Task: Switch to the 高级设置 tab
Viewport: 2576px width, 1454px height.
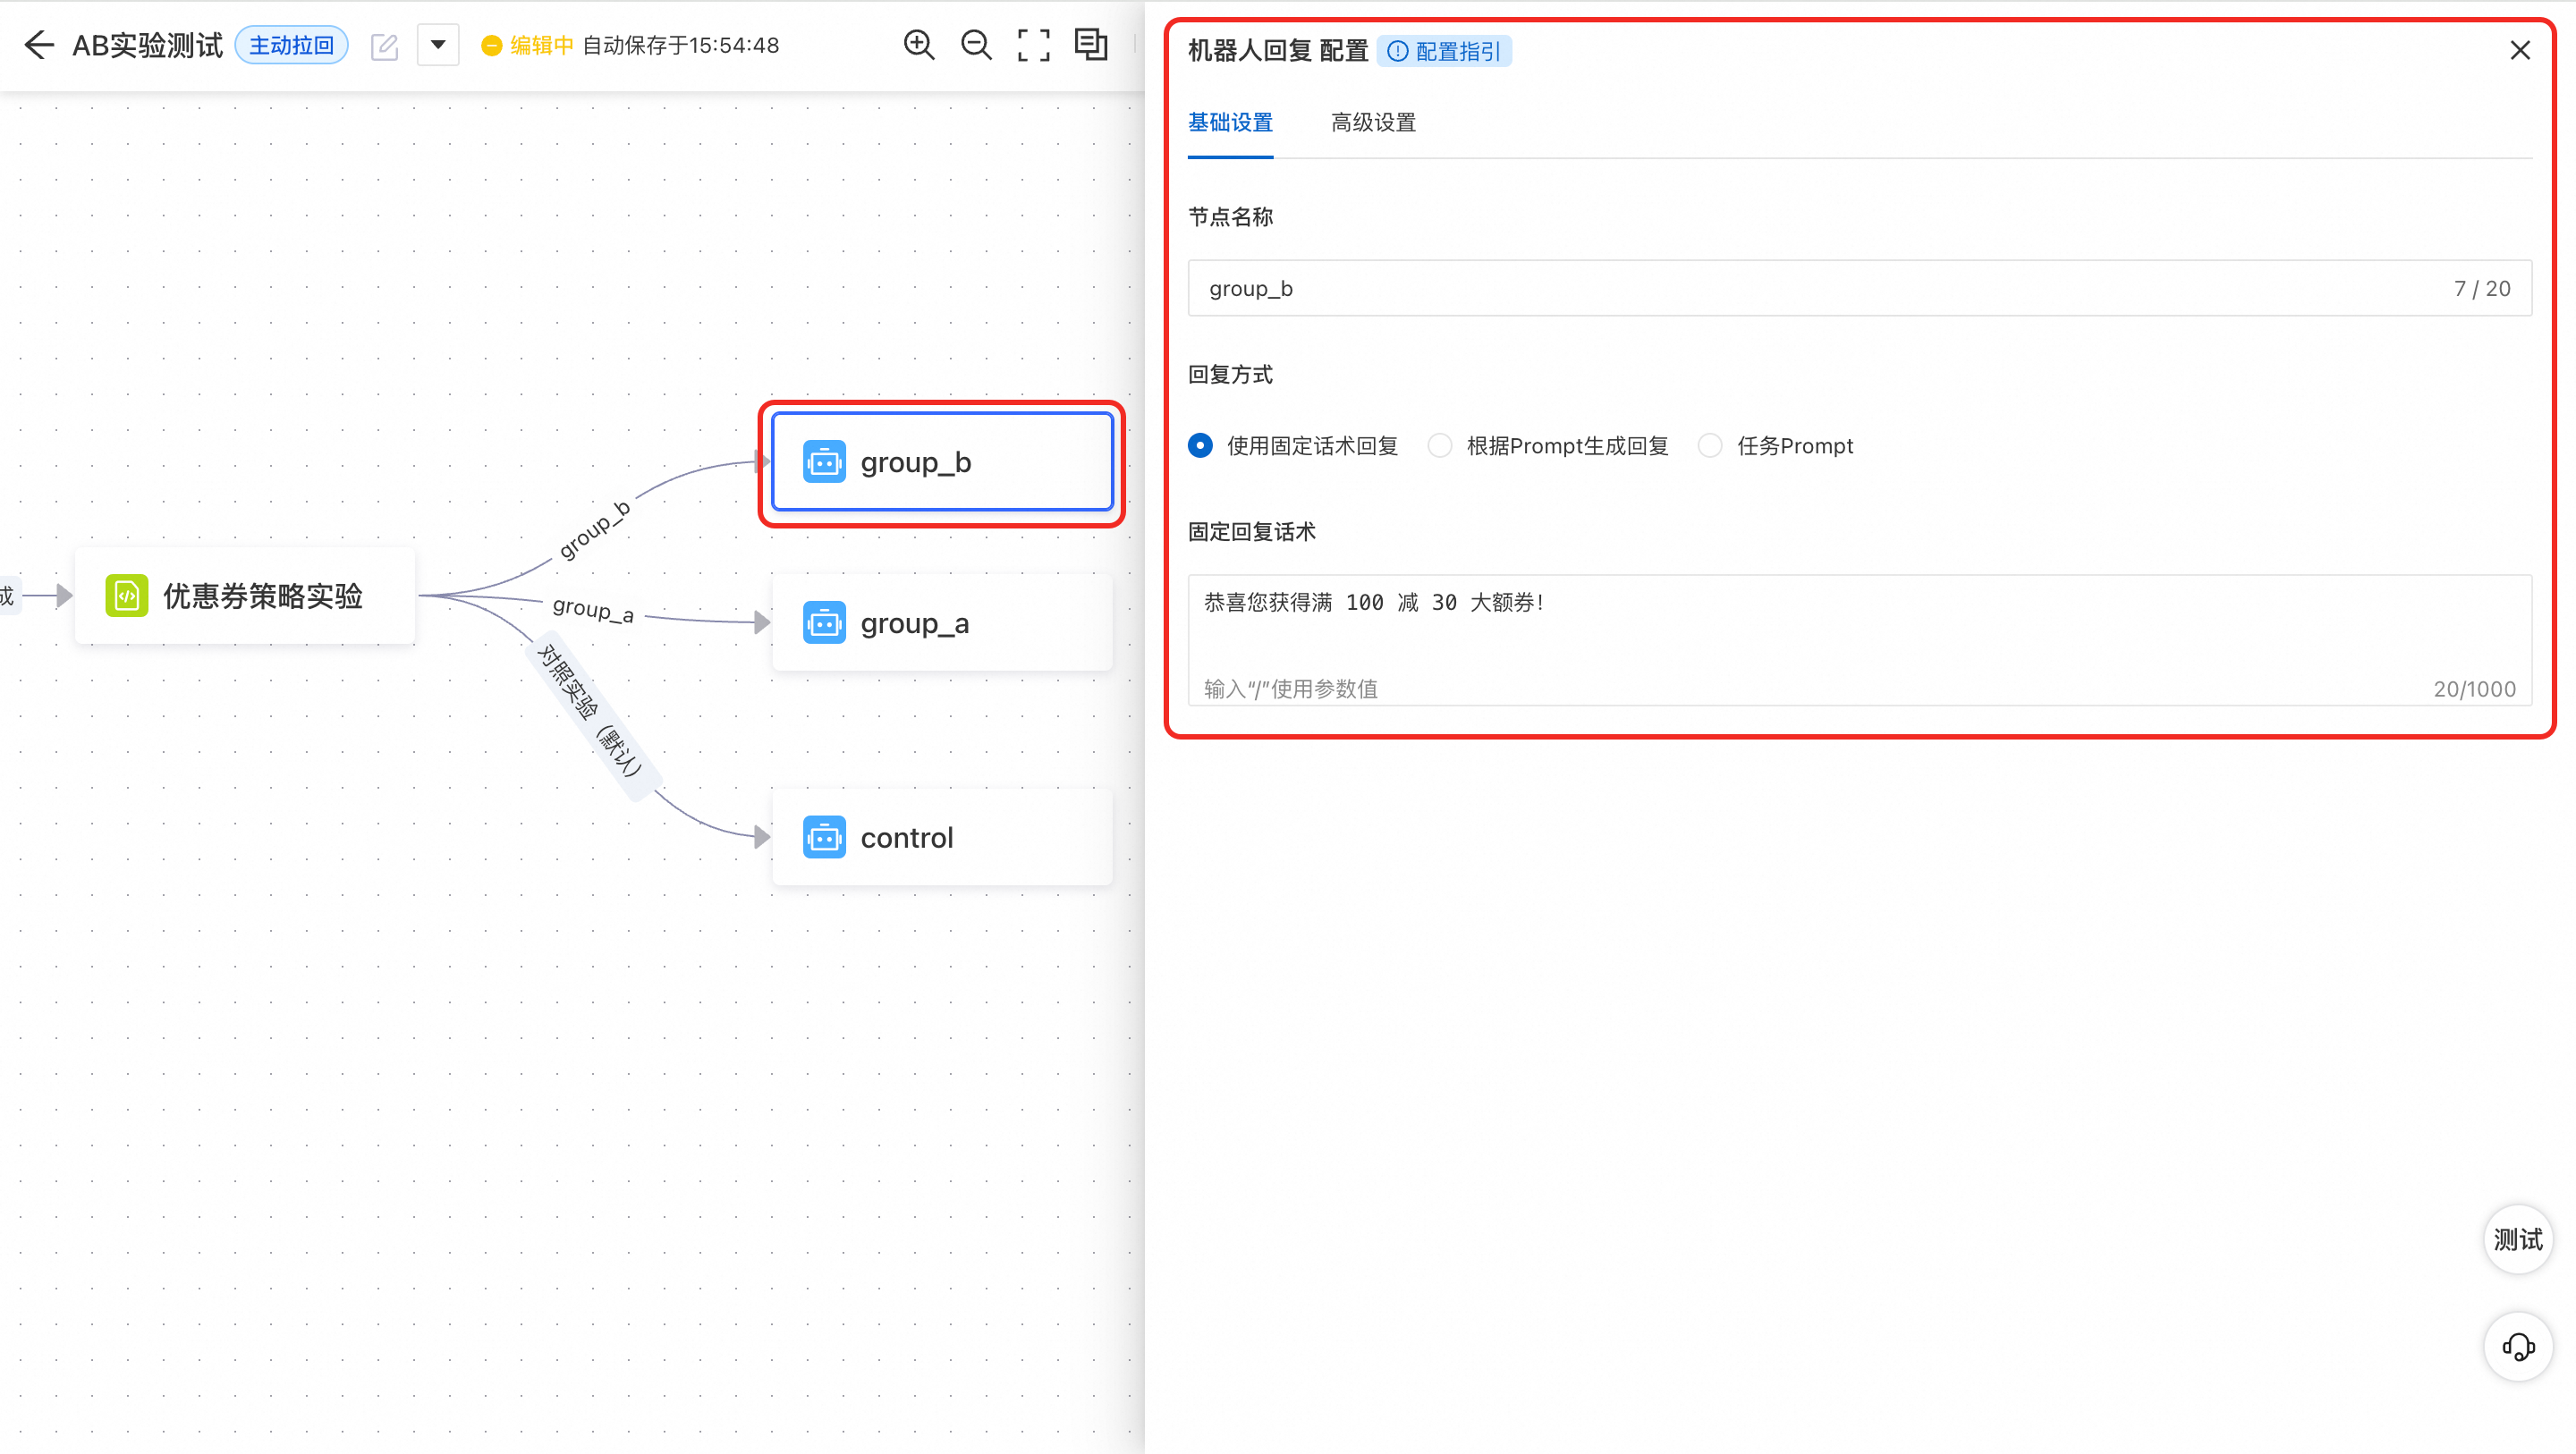Action: coord(1373,122)
